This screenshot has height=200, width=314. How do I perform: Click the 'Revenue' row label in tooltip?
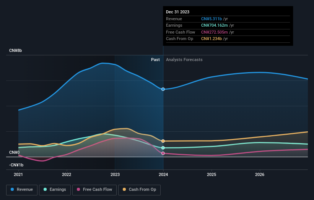click(x=174, y=19)
